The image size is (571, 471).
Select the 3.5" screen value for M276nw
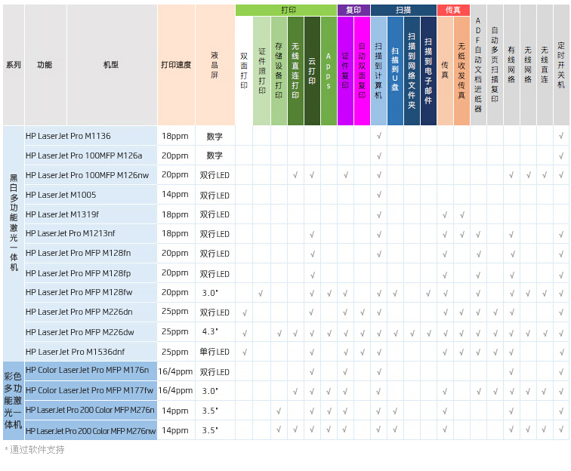pos(210,430)
